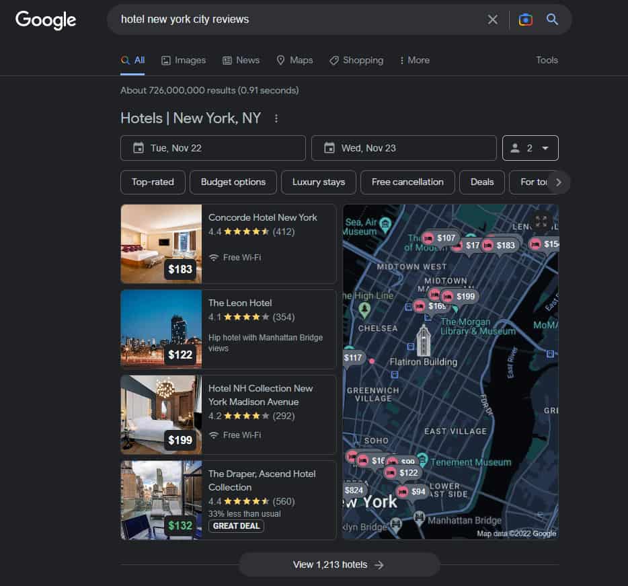Screen dimensions: 628x586
Task: Switch to the Maps tab
Action: (x=294, y=60)
